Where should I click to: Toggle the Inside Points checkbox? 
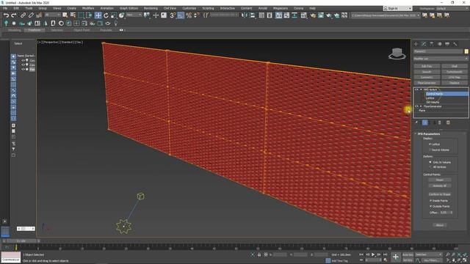point(431,200)
